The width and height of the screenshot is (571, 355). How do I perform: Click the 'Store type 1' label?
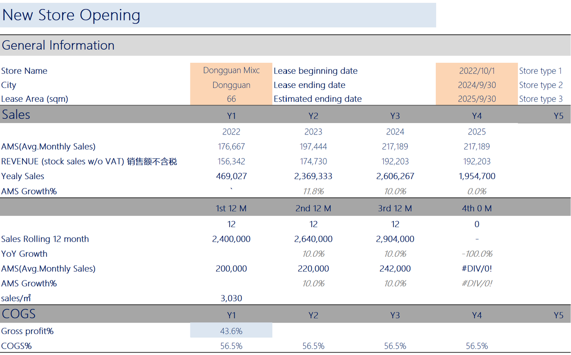(x=540, y=71)
